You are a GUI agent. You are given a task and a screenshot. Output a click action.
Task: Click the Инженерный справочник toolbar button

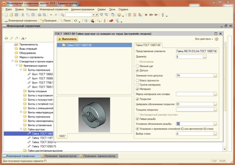20,20
